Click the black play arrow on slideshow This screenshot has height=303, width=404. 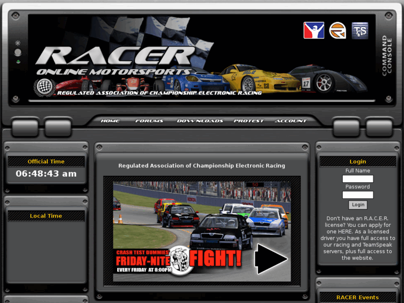point(271,259)
